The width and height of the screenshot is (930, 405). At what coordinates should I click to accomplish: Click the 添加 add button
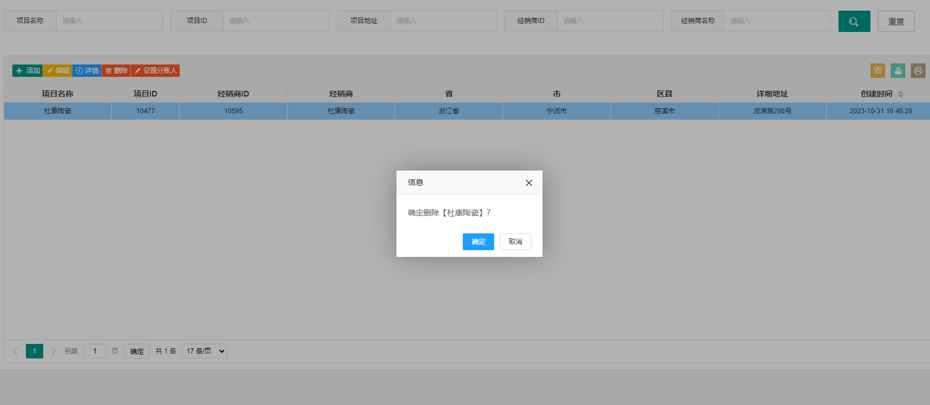click(x=28, y=71)
